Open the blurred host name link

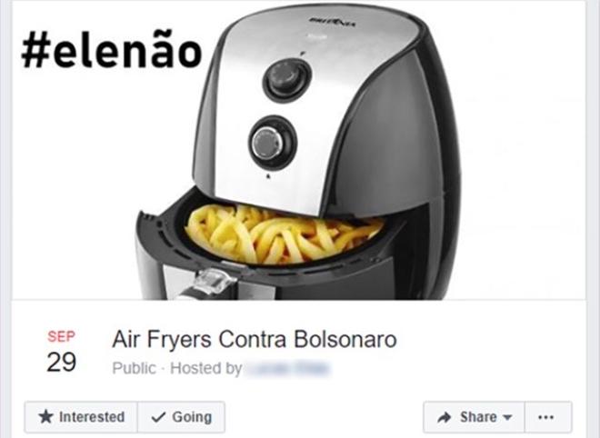[x=287, y=369]
